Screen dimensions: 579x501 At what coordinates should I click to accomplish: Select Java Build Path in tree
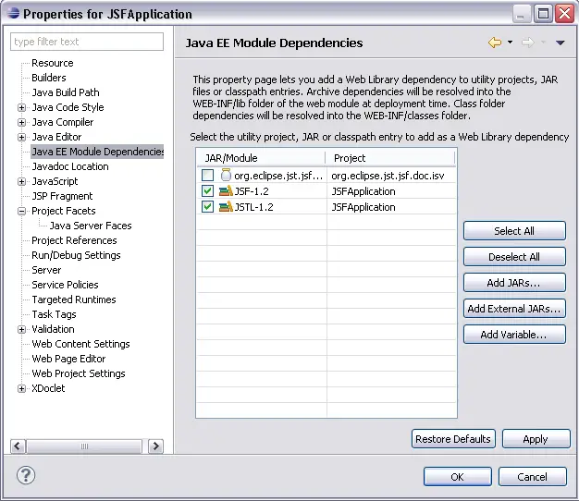coord(65,92)
